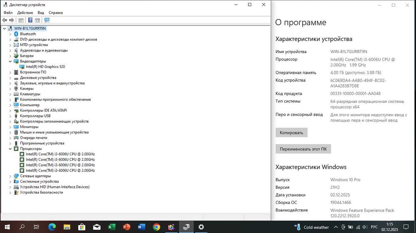Select the root node WIN-B1L7GURRT9N in tree
The width and height of the screenshot is (416, 233).
point(30,28)
